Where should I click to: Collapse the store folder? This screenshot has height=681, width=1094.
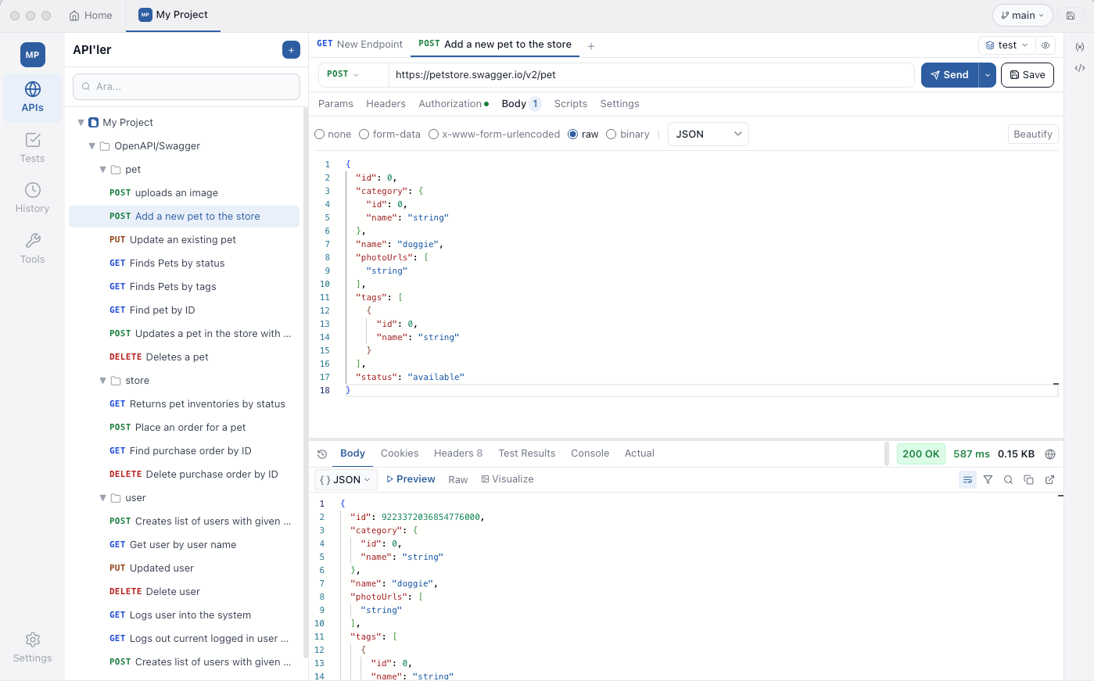(102, 381)
